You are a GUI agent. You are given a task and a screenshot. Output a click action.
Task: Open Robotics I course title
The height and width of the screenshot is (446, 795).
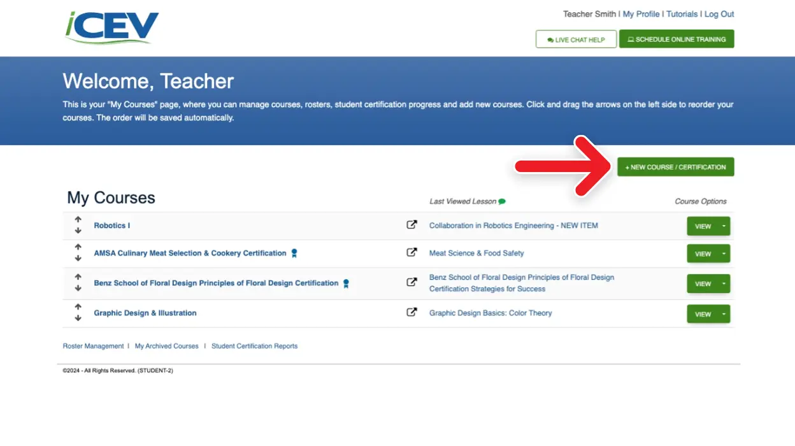112,226
